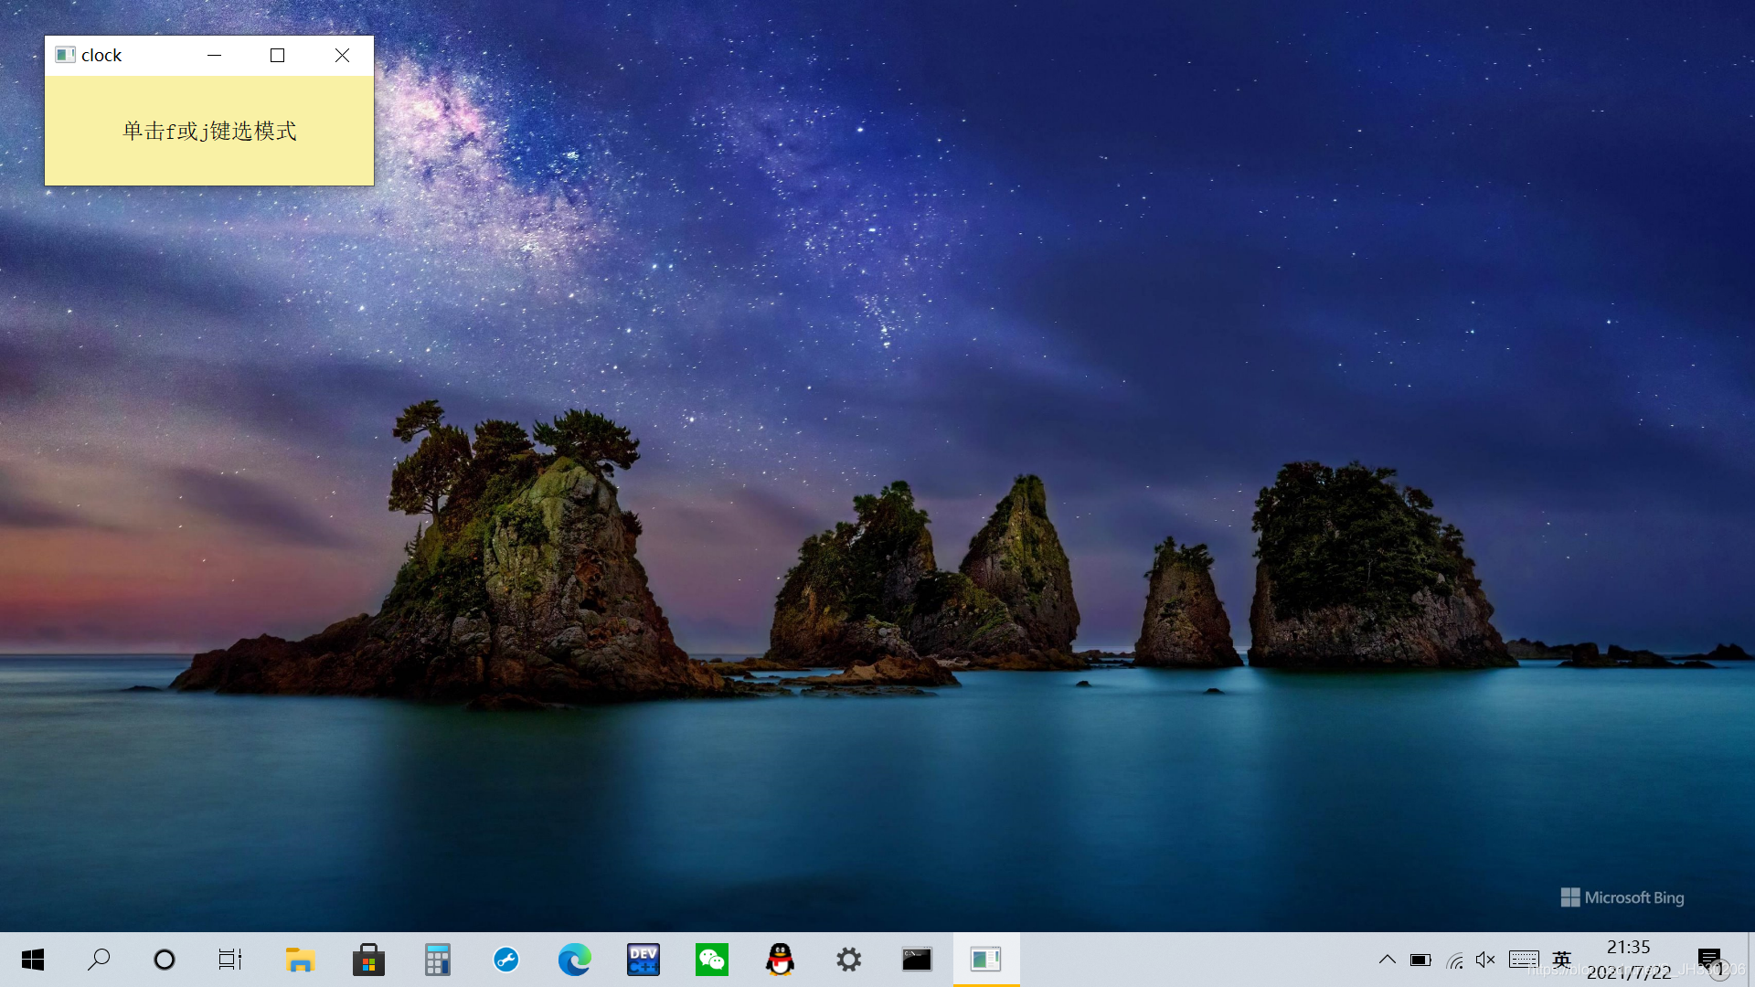The width and height of the screenshot is (1755, 987).
Task: Open Settings gear on the taskbar
Action: (849, 960)
